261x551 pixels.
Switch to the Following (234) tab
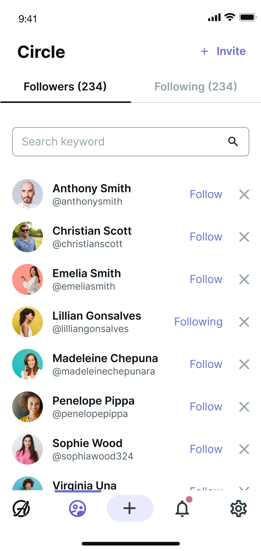(x=195, y=87)
